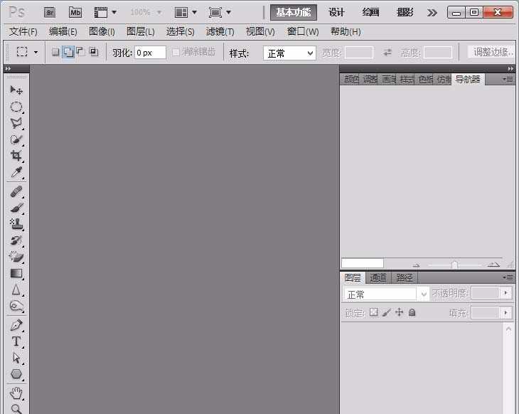Open the 图像(I) menu
The width and height of the screenshot is (519, 414).
pos(102,32)
